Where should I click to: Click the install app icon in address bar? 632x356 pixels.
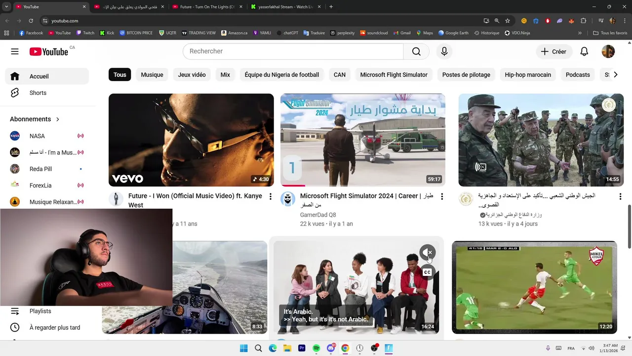(486, 21)
